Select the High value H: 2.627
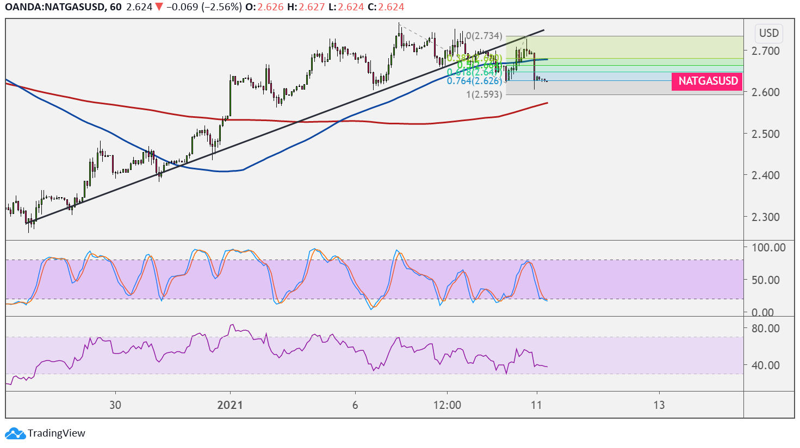 click(x=306, y=8)
